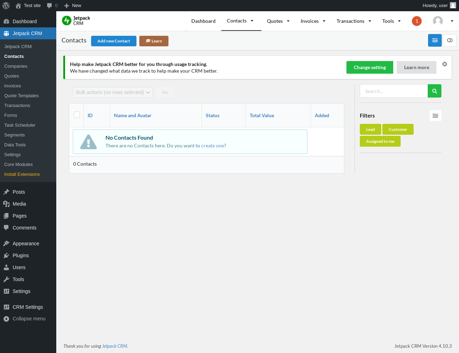Toggle the Lead filter
This screenshot has width=459, height=353.
coord(370,129)
